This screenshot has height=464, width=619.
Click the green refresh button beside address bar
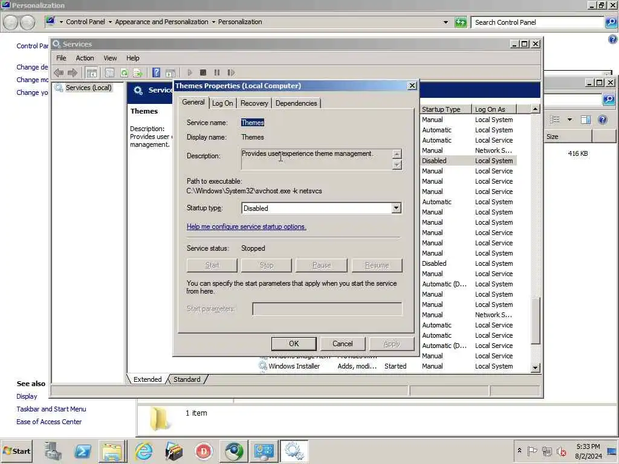pos(460,22)
